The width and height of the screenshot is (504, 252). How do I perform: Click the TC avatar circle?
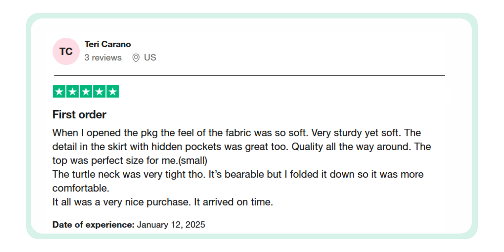click(66, 51)
